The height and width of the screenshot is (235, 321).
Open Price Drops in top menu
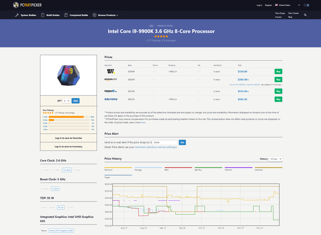tap(280, 13)
